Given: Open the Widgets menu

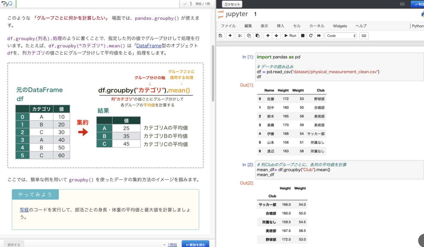Looking at the screenshot, I should (340, 26).
